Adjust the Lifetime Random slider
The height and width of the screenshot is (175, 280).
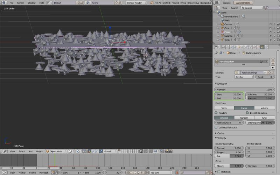pos(260,98)
